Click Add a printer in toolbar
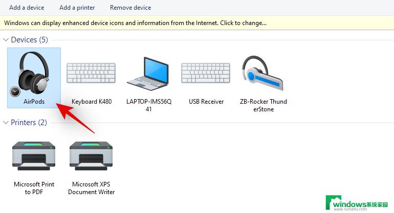The height and width of the screenshot is (213, 394). 77,8
